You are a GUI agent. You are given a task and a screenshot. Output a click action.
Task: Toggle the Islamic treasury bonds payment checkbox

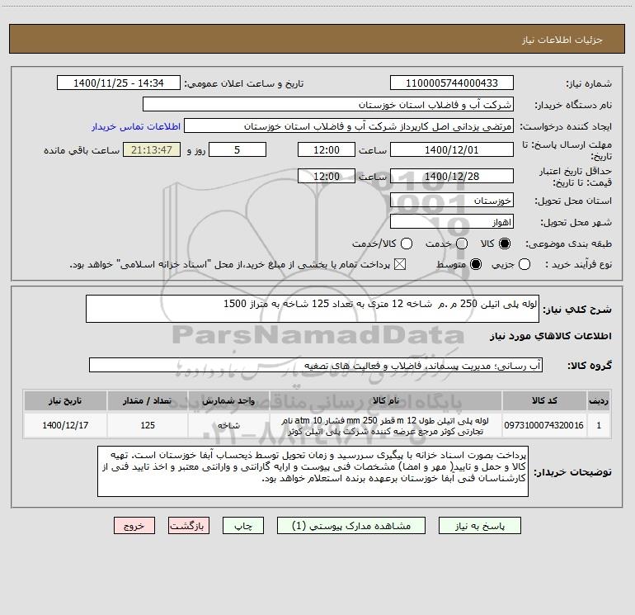pos(400,264)
